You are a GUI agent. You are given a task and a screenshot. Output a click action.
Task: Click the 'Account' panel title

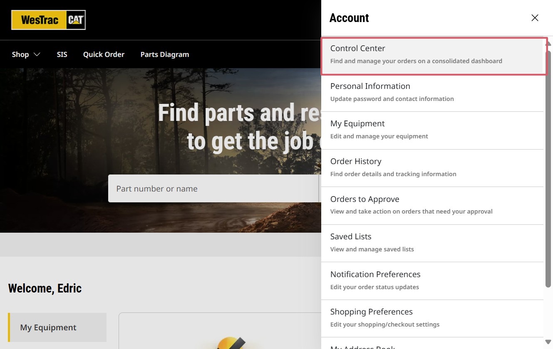(x=349, y=18)
